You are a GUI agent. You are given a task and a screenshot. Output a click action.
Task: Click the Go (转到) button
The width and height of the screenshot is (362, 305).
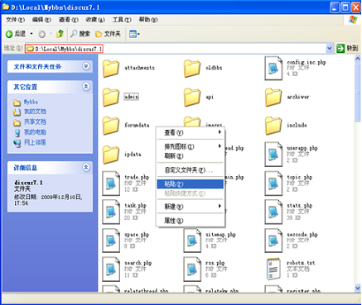point(347,49)
